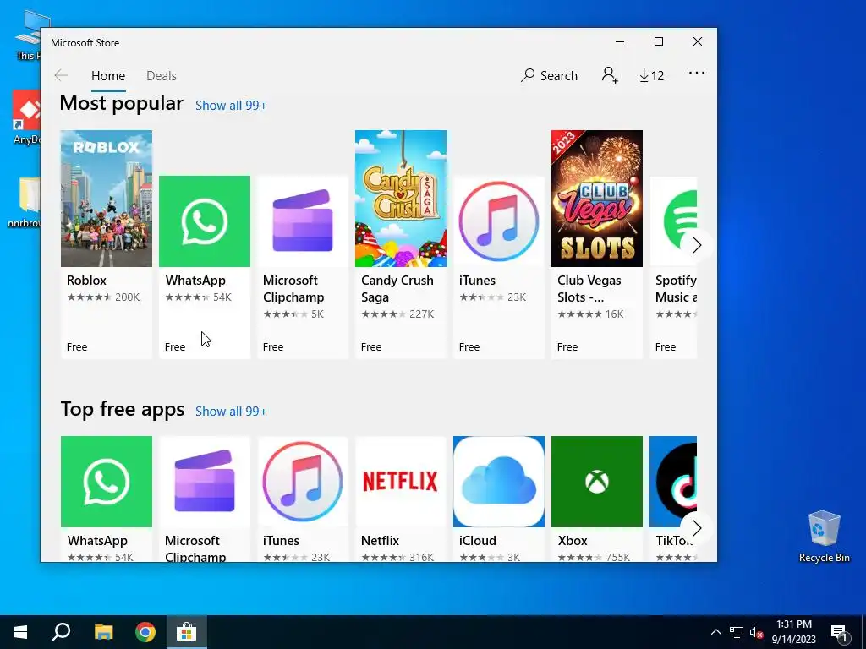The width and height of the screenshot is (866, 649).
Task: Maximize the Microsoft Store window
Action: pyautogui.click(x=658, y=42)
